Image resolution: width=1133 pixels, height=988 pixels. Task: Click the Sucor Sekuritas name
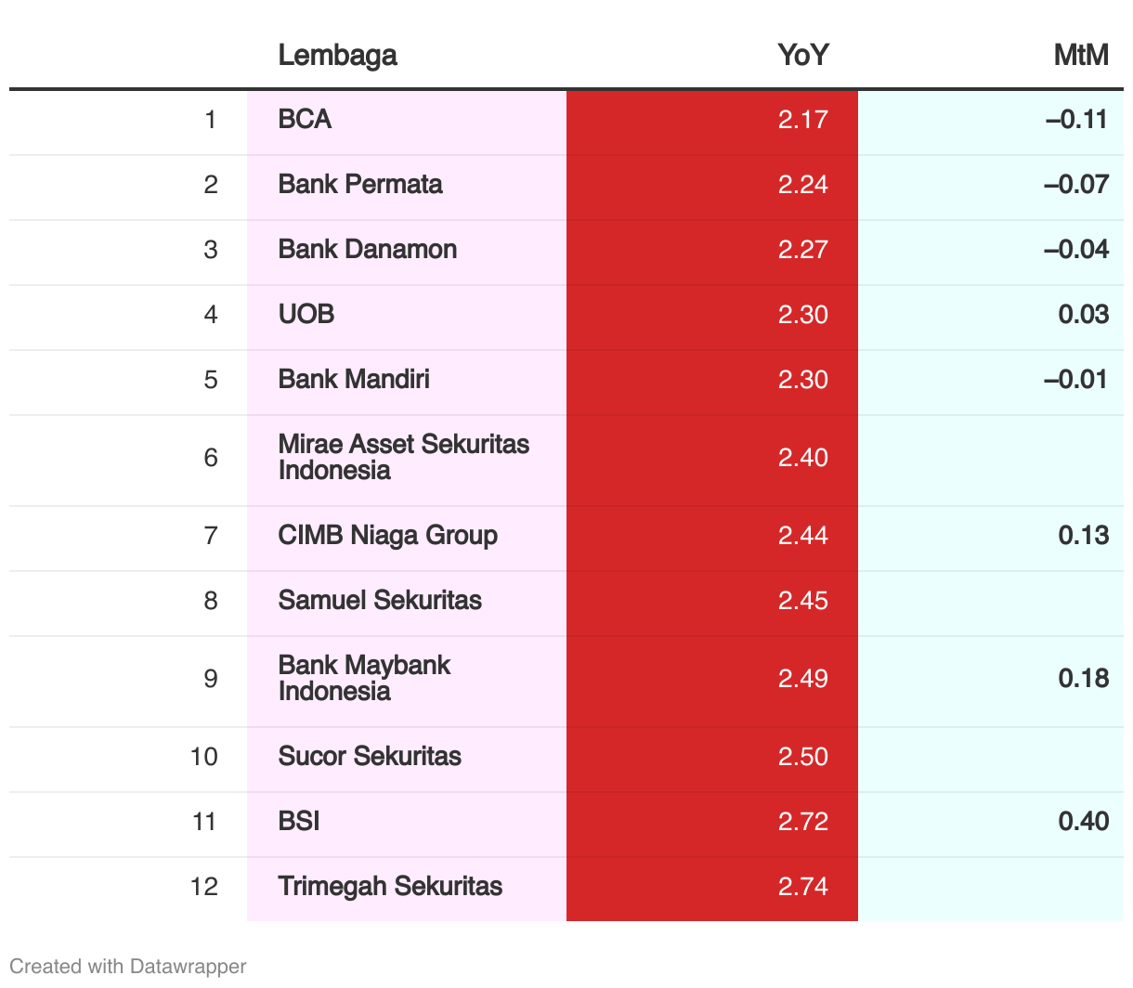click(x=370, y=757)
